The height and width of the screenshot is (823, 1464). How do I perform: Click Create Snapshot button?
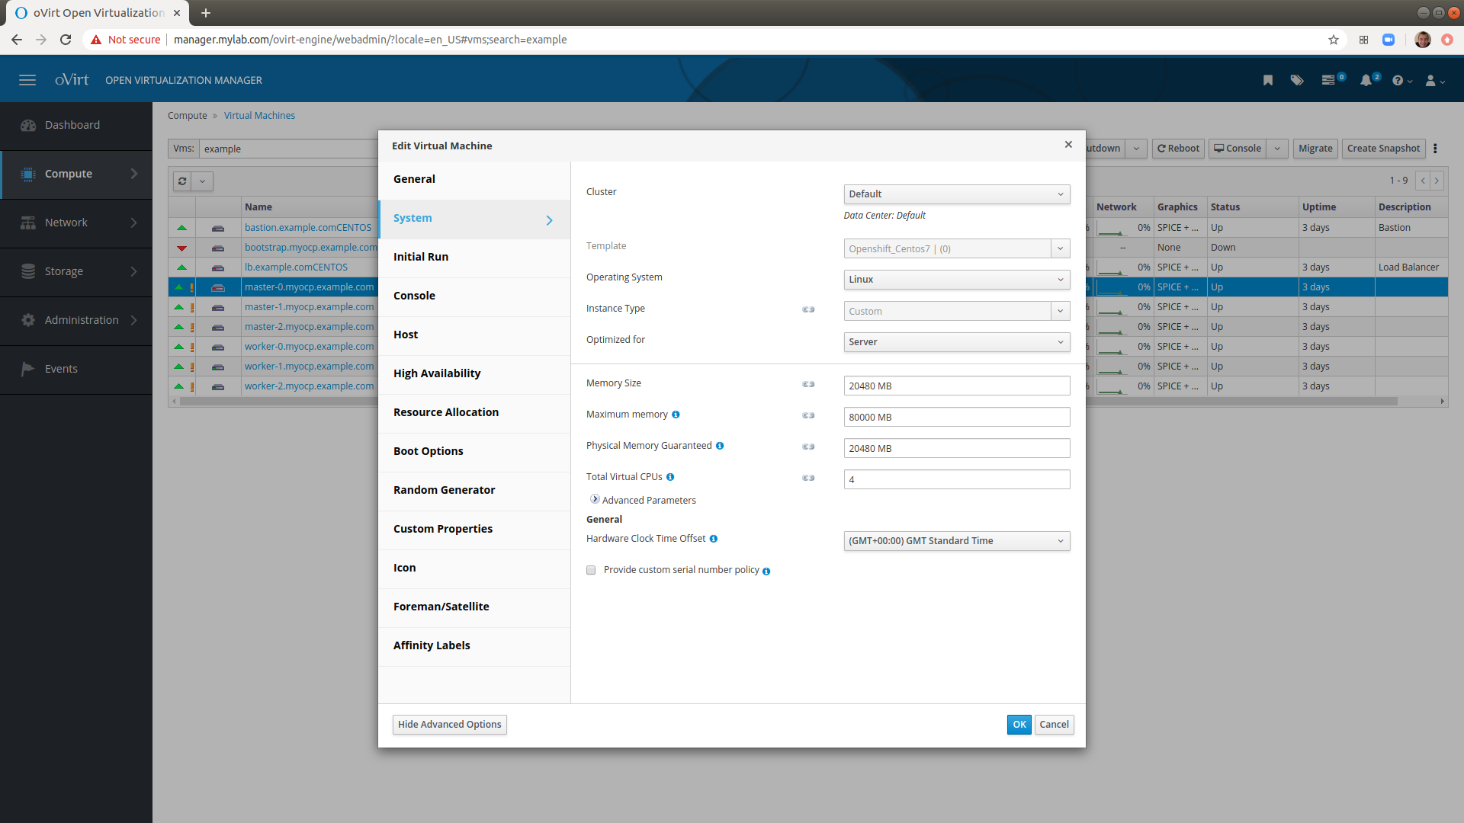click(x=1383, y=149)
